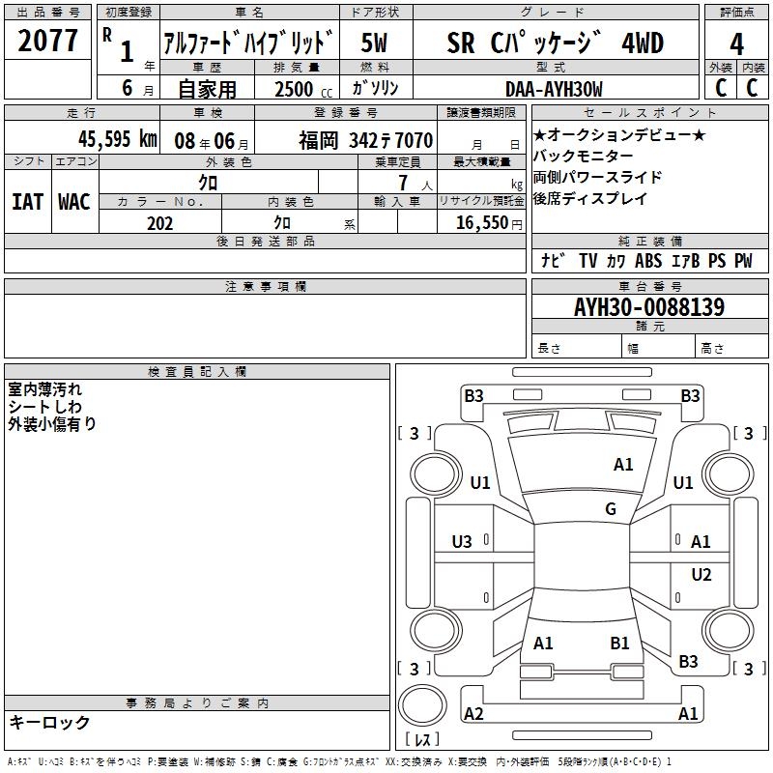Click the 後日発送部品 field
Image resolution: width=773 pixels, height=773 pixels.
(x=265, y=260)
